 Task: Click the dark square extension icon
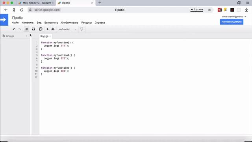click(x=232, y=10)
